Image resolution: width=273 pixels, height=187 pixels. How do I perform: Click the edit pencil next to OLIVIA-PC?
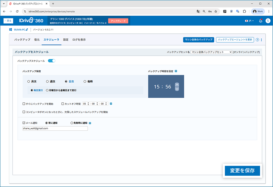pos(27,30)
